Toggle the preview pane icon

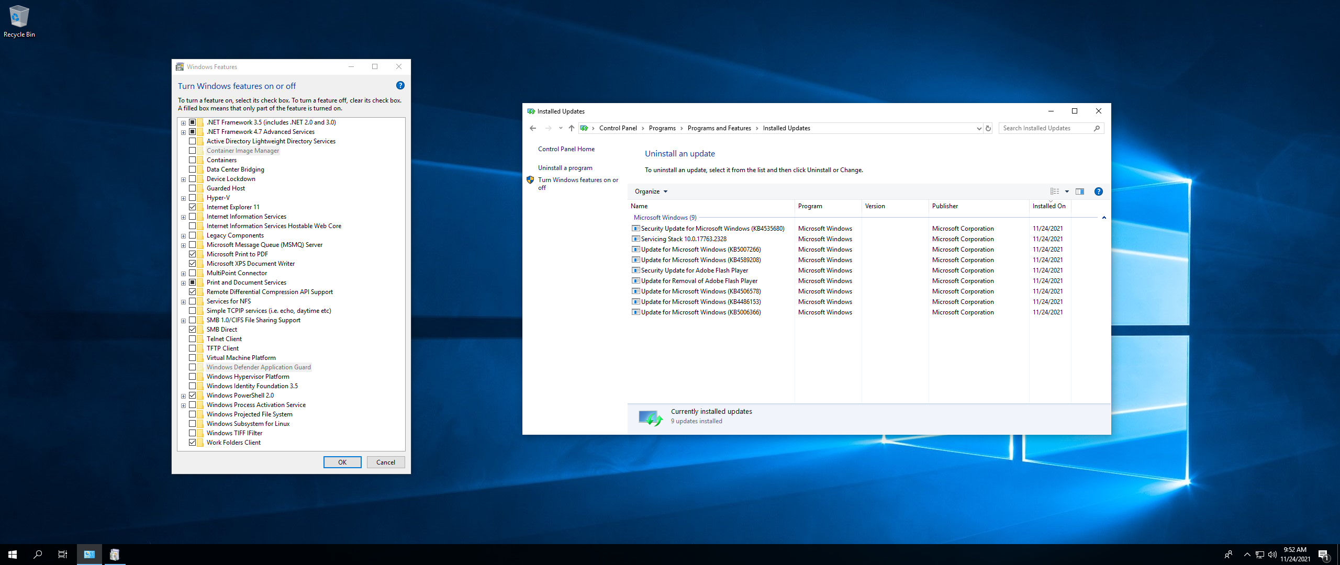tap(1079, 191)
